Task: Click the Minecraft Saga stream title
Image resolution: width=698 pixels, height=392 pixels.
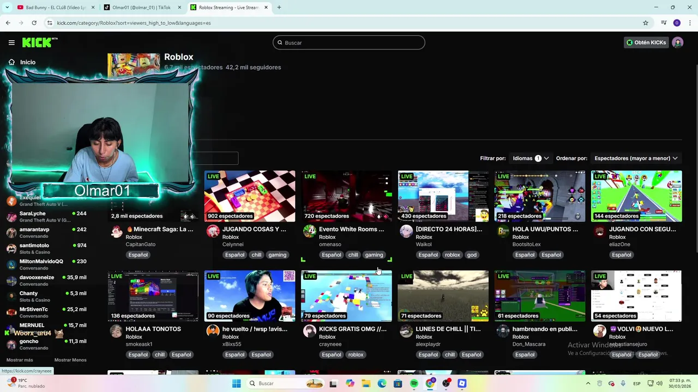Action: [159, 229]
